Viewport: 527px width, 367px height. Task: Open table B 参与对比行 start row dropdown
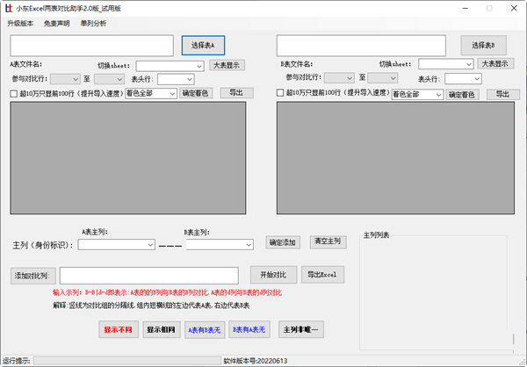pos(339,78)
